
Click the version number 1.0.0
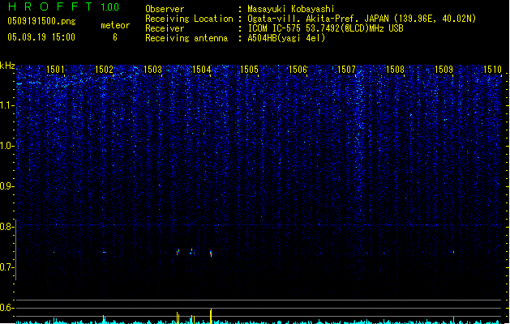coord(109,7)
